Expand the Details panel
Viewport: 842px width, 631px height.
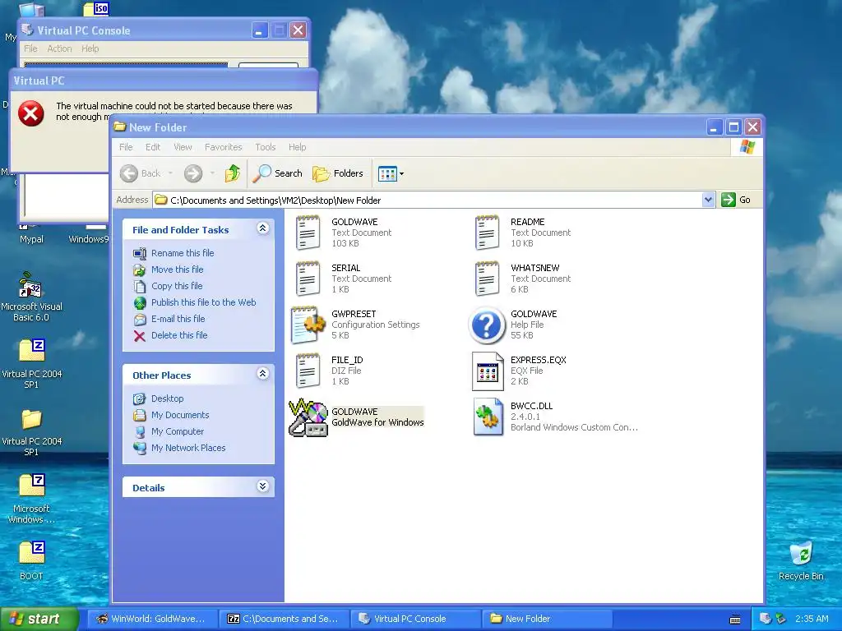pyautogui.click(x=262, y=486)
